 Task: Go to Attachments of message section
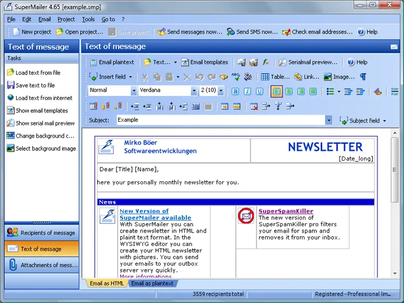[42, 265]
